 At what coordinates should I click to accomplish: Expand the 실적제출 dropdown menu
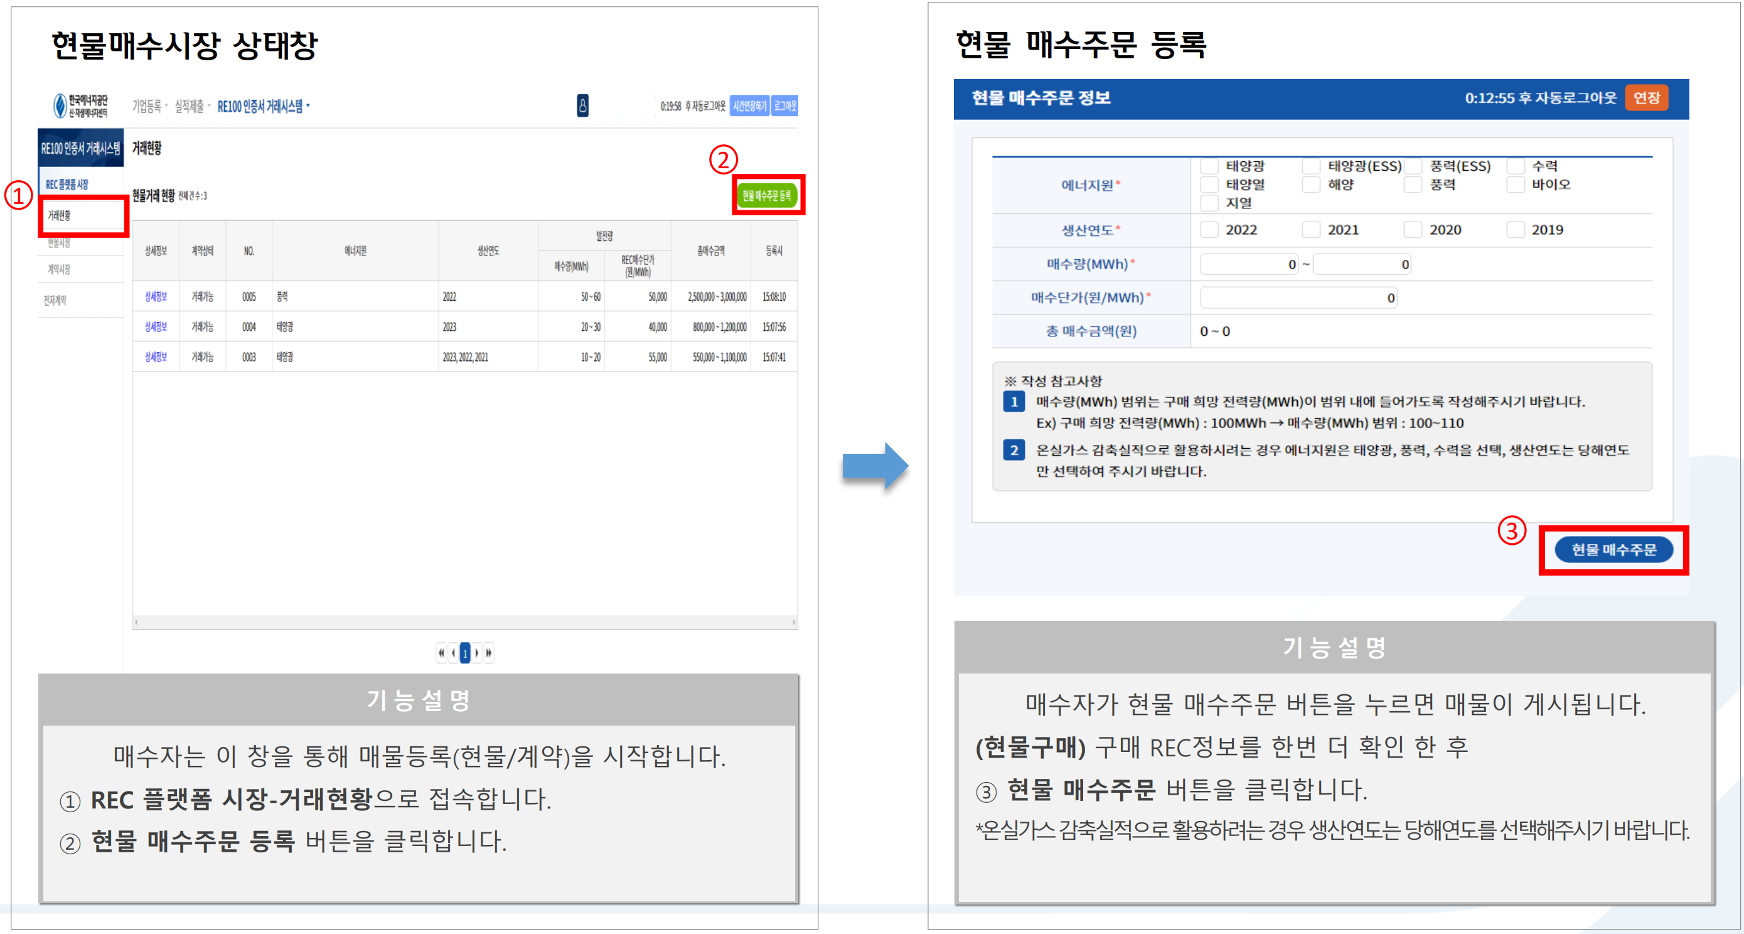[191, 106]
